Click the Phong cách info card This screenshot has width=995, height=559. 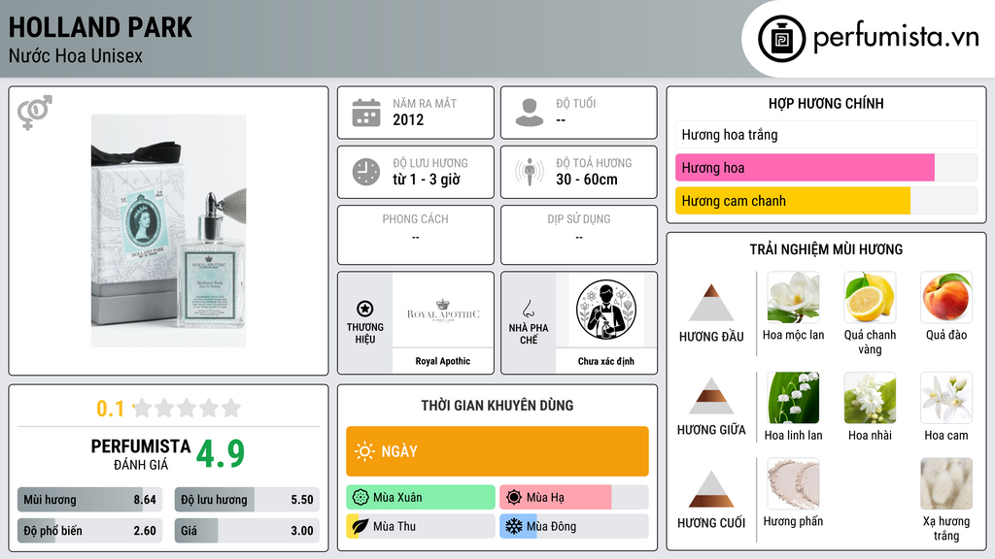click(416, 235)
